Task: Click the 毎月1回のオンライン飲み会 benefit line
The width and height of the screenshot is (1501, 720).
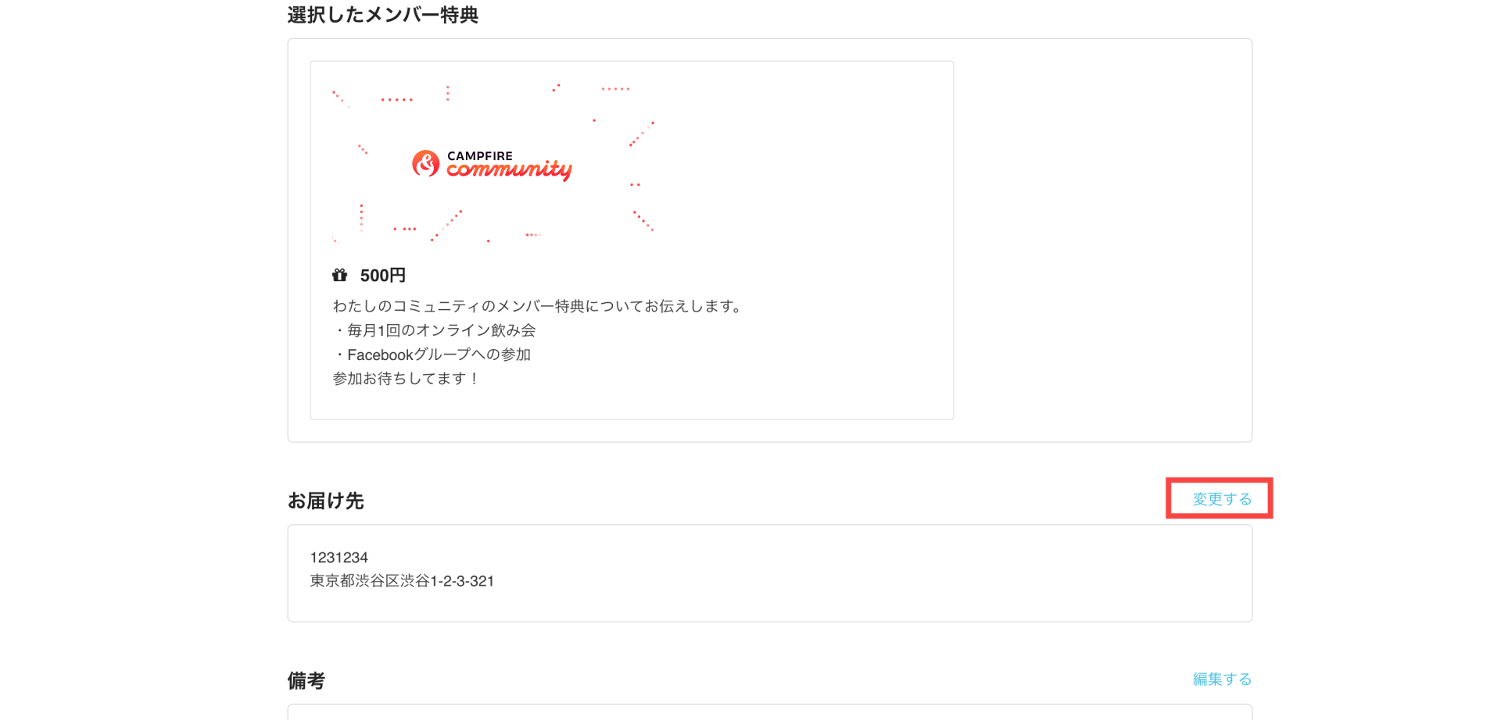Action: 435,330
